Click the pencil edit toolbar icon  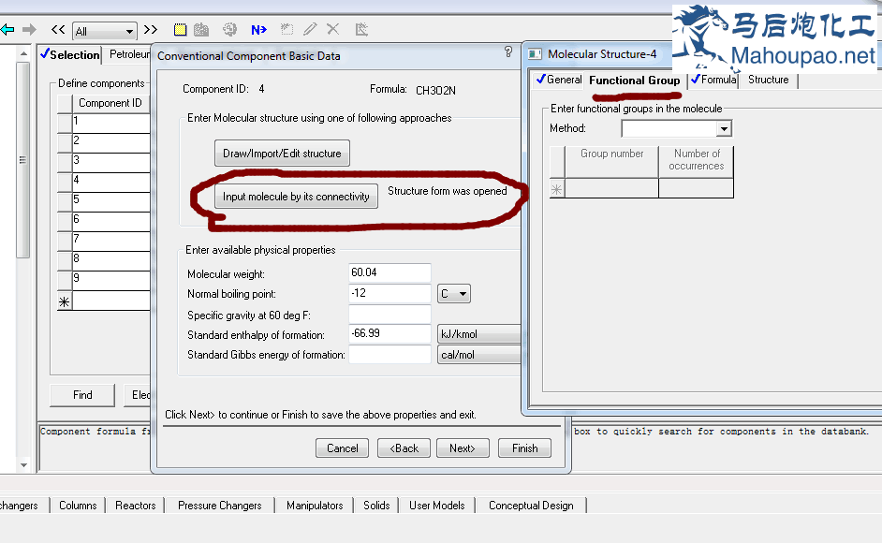click(x=310, y=30)
